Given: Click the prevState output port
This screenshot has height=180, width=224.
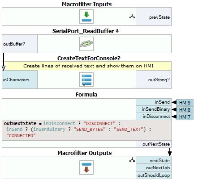Looking at the screenshot, I should [x=154, y=17].
